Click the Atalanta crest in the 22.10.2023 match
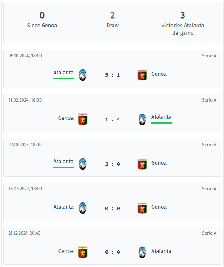The image size is (224, 267). tap(83, 164)
